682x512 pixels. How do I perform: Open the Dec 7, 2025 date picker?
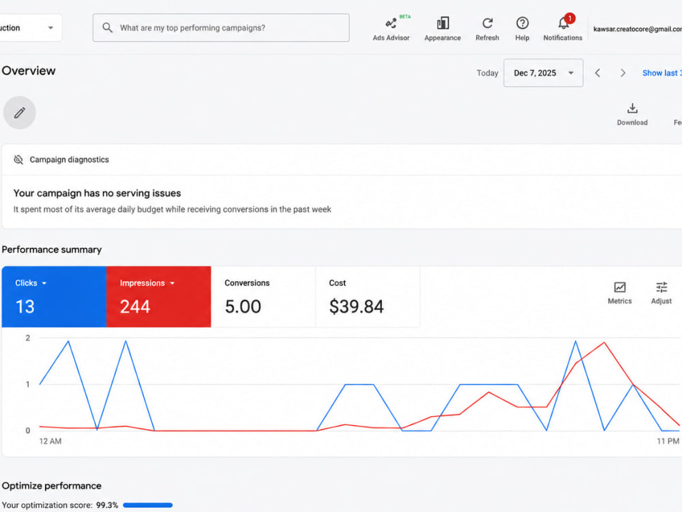click(x=544, y=73)
